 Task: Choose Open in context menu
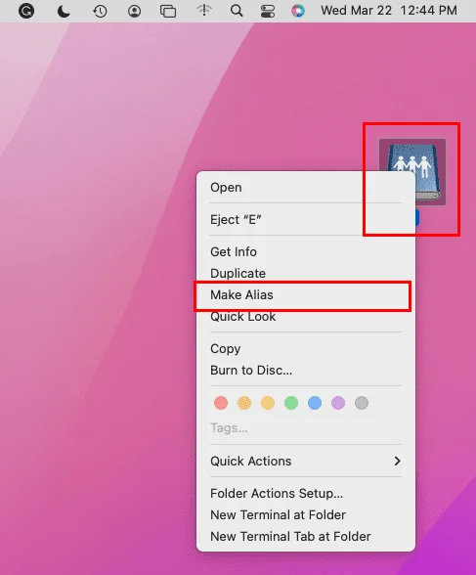pyautogui.click(x=306, y=188)
